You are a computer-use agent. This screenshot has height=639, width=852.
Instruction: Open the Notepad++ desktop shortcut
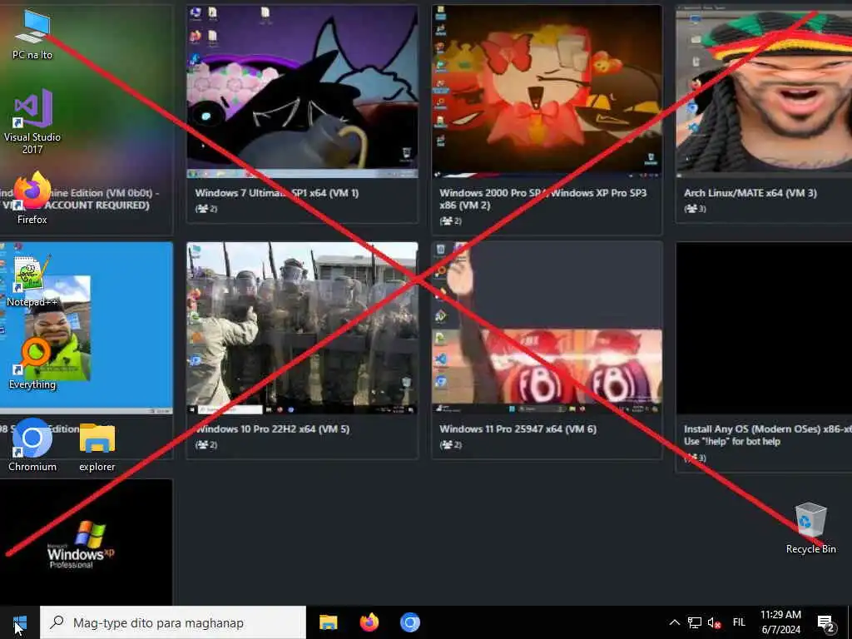(32, 280)
